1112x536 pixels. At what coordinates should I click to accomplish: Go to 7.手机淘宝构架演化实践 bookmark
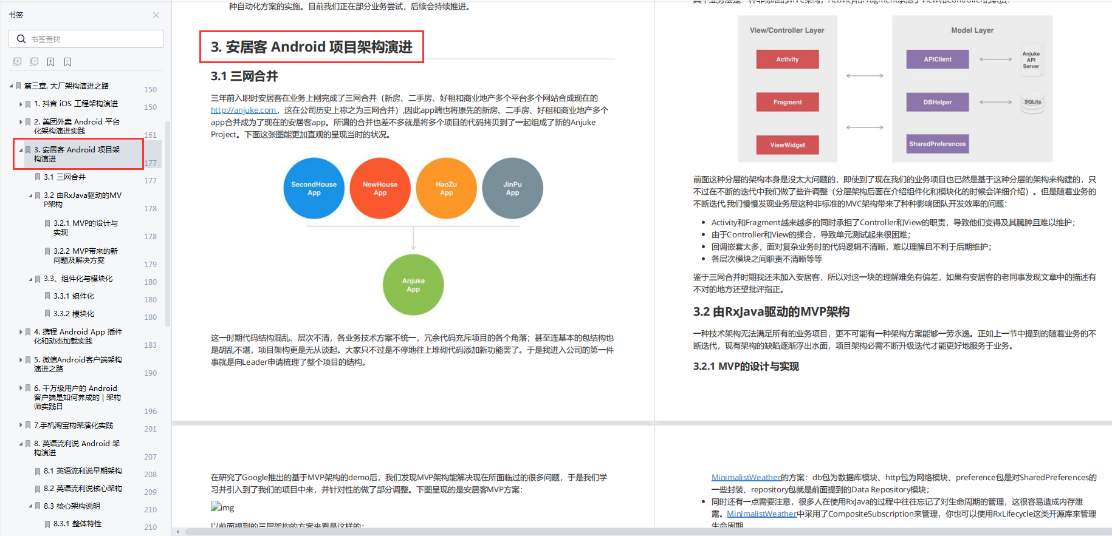click(x=74, y=426)
